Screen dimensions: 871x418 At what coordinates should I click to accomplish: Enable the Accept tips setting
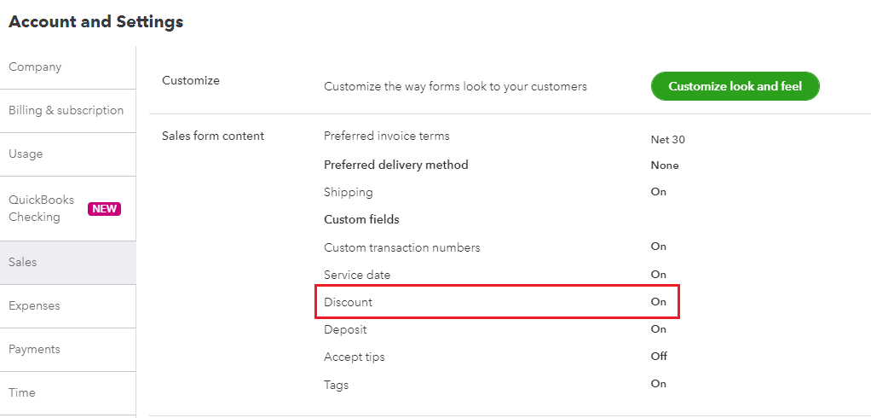[x=658, y=357]
